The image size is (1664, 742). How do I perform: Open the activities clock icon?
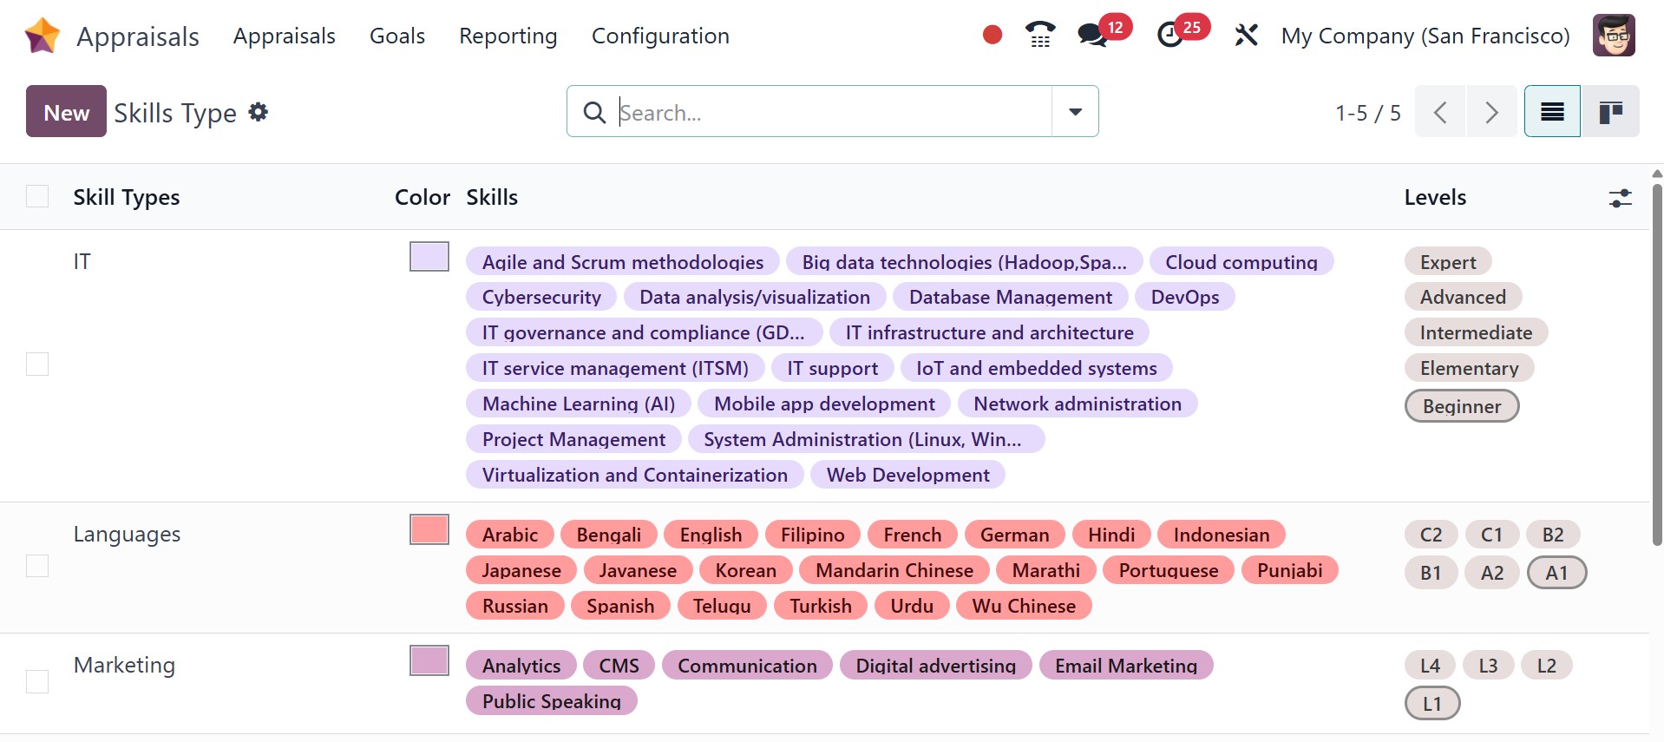[x=1170, y=35]
